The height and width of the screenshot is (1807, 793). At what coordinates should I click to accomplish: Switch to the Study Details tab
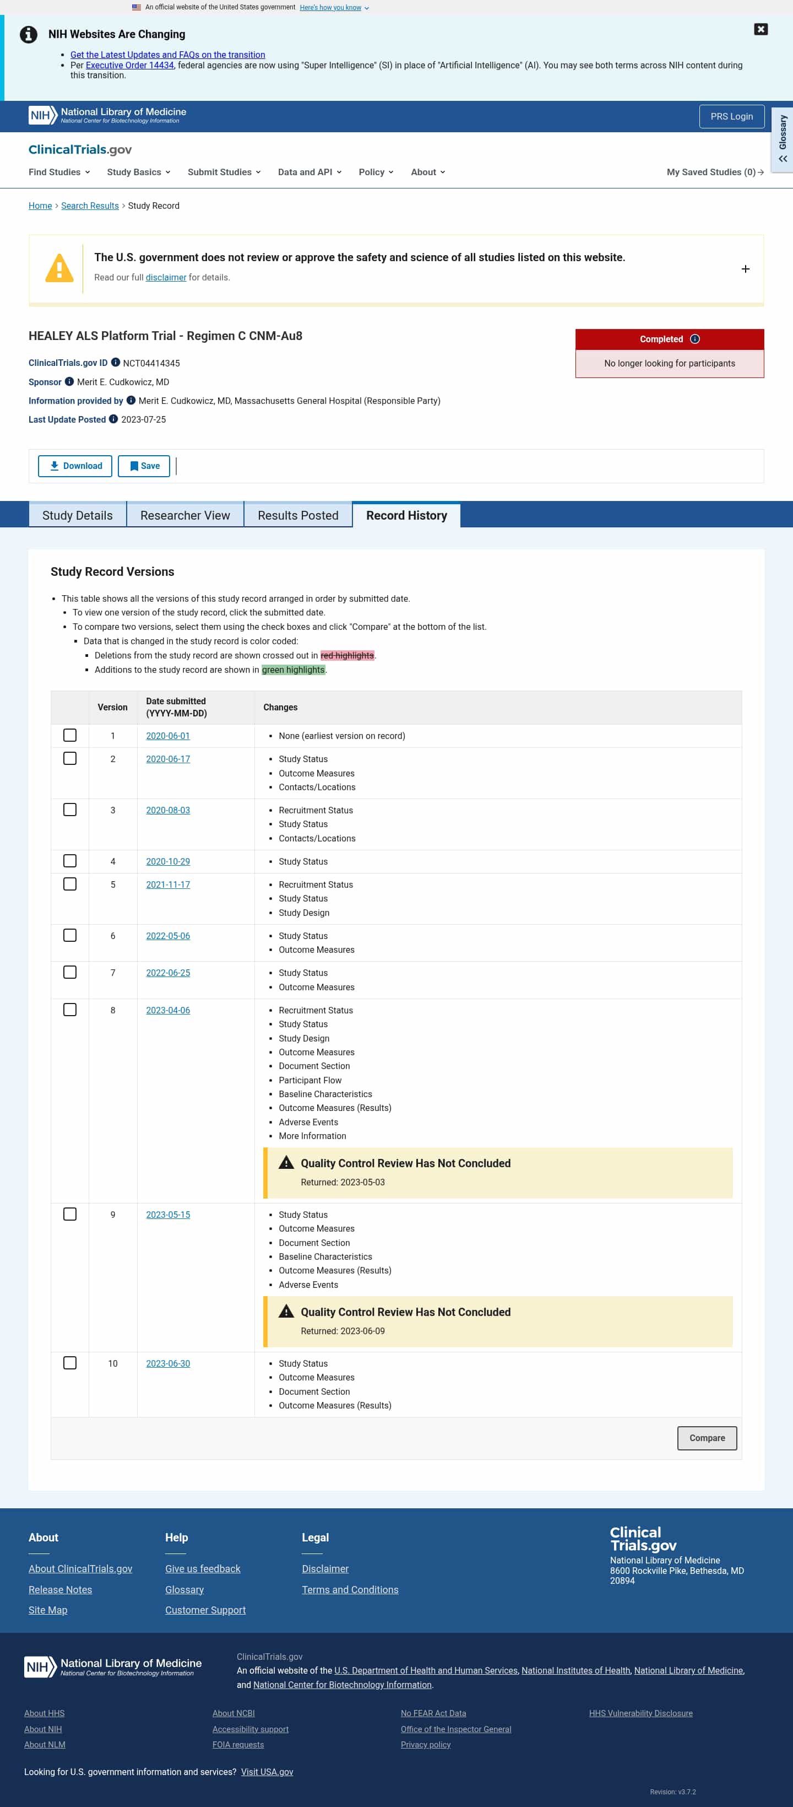[77, 515]
